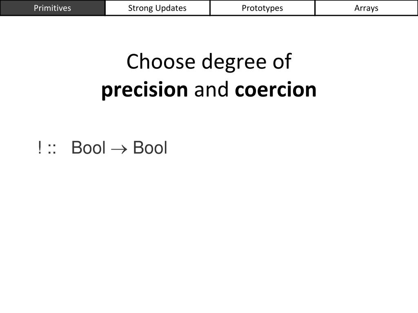Go to the Prototypes tab
The height and width of the screenshot is (313, 418).
(262, 8)
